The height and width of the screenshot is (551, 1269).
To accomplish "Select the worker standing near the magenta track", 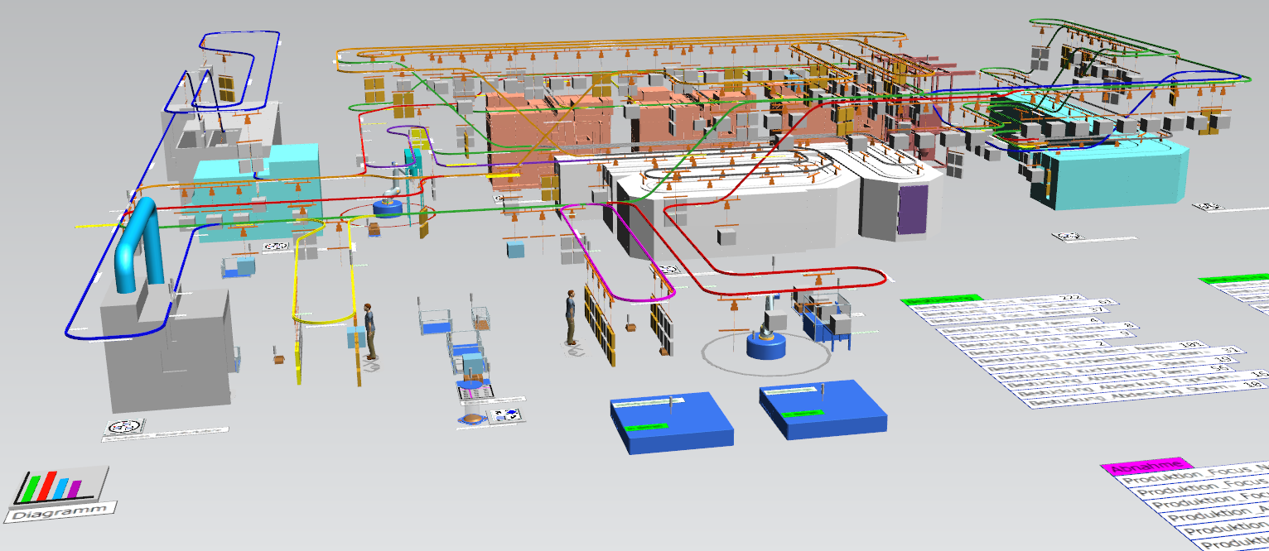I will pos(572,317).
